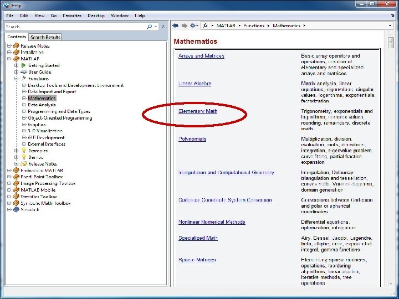Click the scrollbar down arrow in help page
The height and width of the screenshot is (299, 399).
[x=391, y=283]
